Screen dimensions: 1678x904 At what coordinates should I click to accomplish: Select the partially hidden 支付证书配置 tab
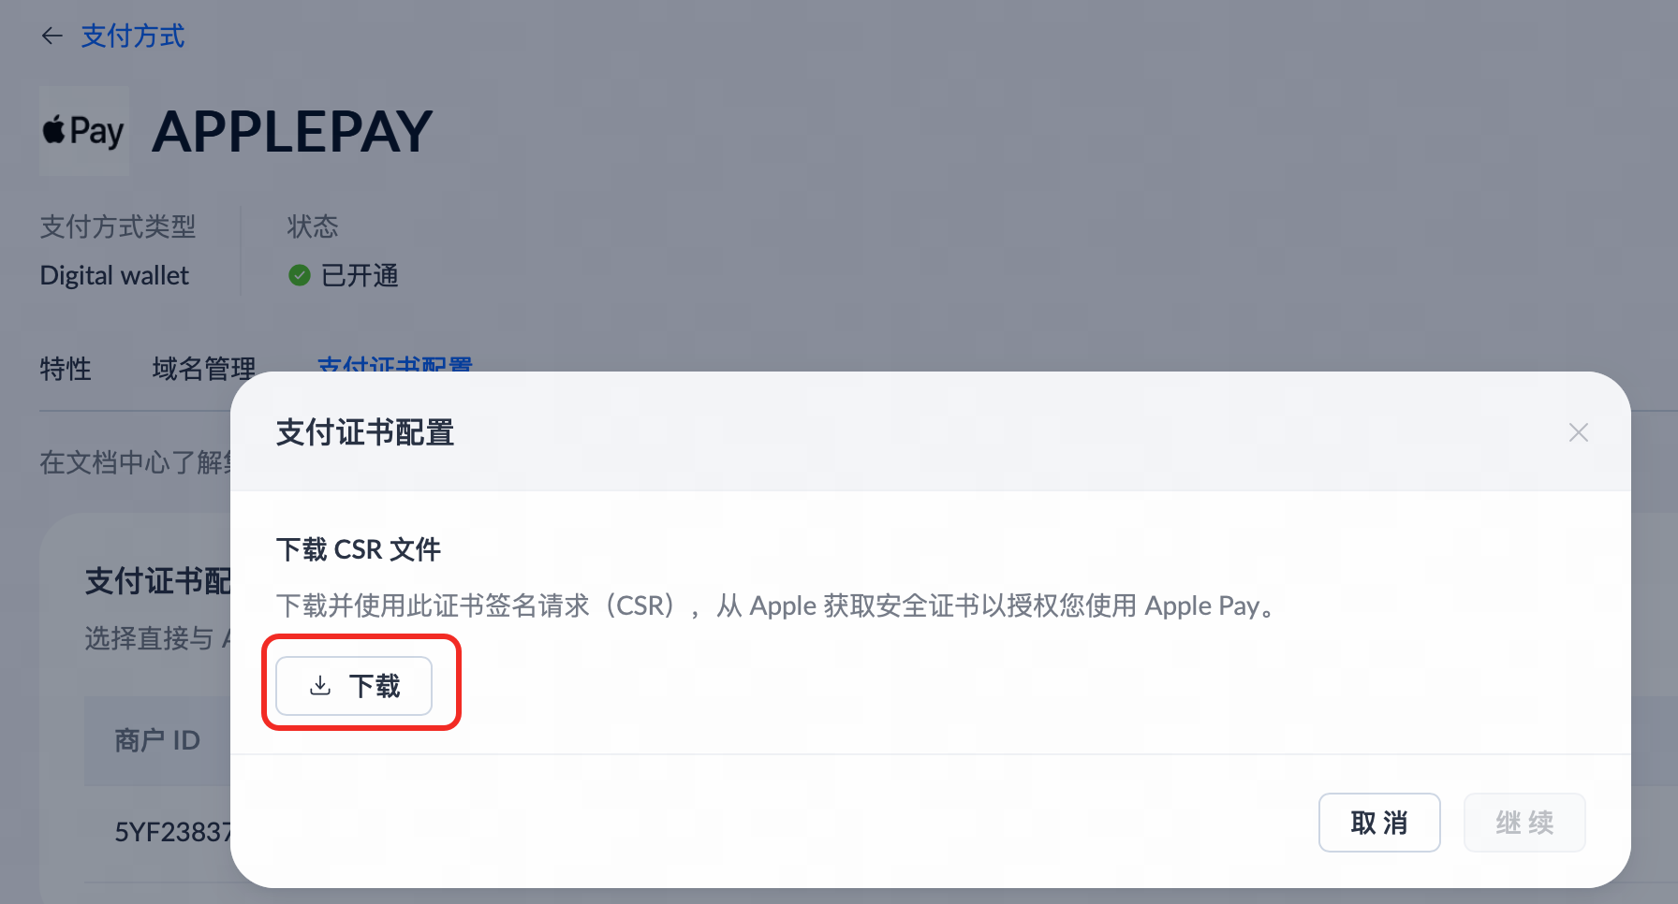(395, 363)
